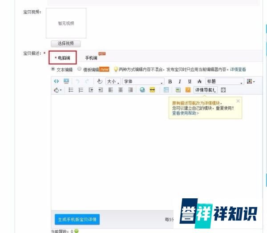Open the text color grid dropdown
Image resolution: width=267 pixels, height=233 pixels.
point(251,81)
